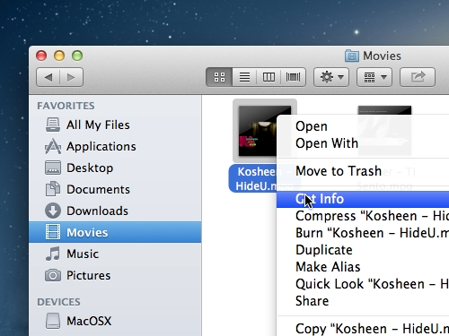
Task: Choose Compress "Kosheen – HideU" menu item
Action: 363,216
